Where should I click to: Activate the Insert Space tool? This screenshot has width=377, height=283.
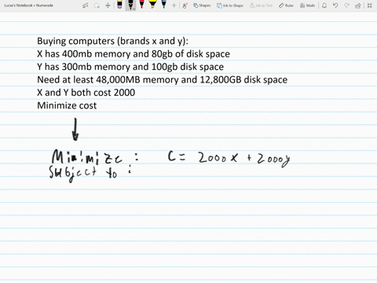coord(108,6)
